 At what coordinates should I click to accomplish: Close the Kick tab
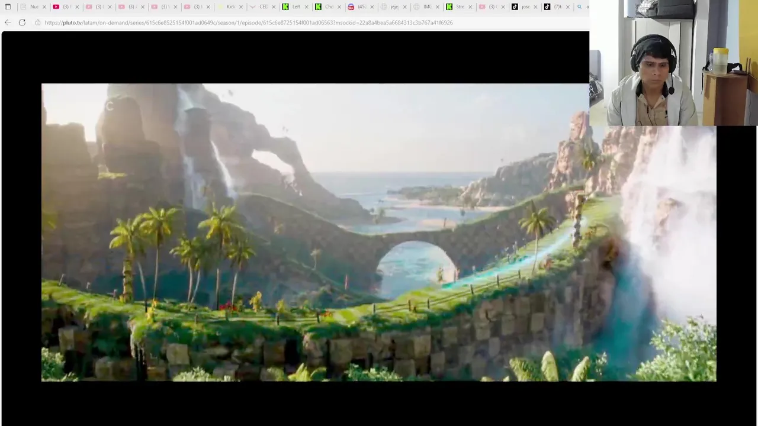coord(240,7)
